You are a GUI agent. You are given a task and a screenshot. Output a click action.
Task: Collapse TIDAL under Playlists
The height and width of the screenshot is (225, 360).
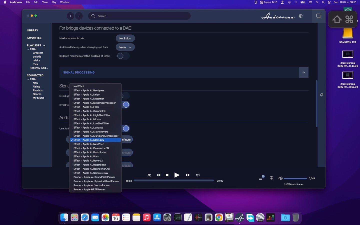(x=28, y=49)
